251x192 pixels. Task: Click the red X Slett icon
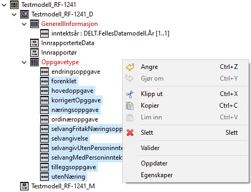click(130, 133)
